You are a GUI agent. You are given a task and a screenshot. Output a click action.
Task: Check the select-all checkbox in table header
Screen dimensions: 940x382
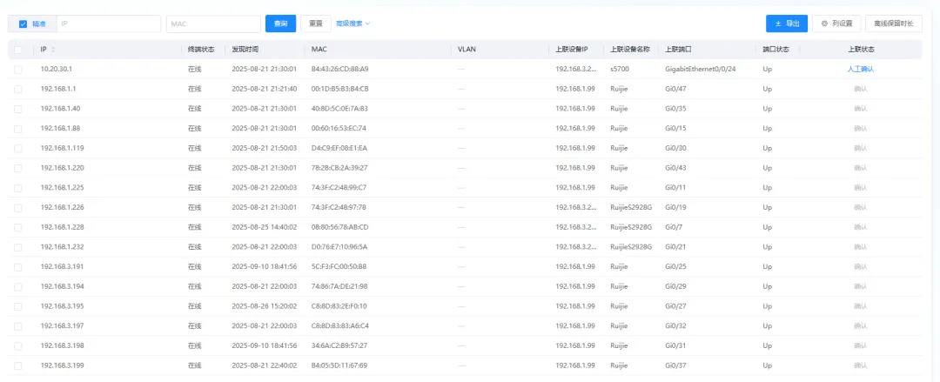[18, 50]
